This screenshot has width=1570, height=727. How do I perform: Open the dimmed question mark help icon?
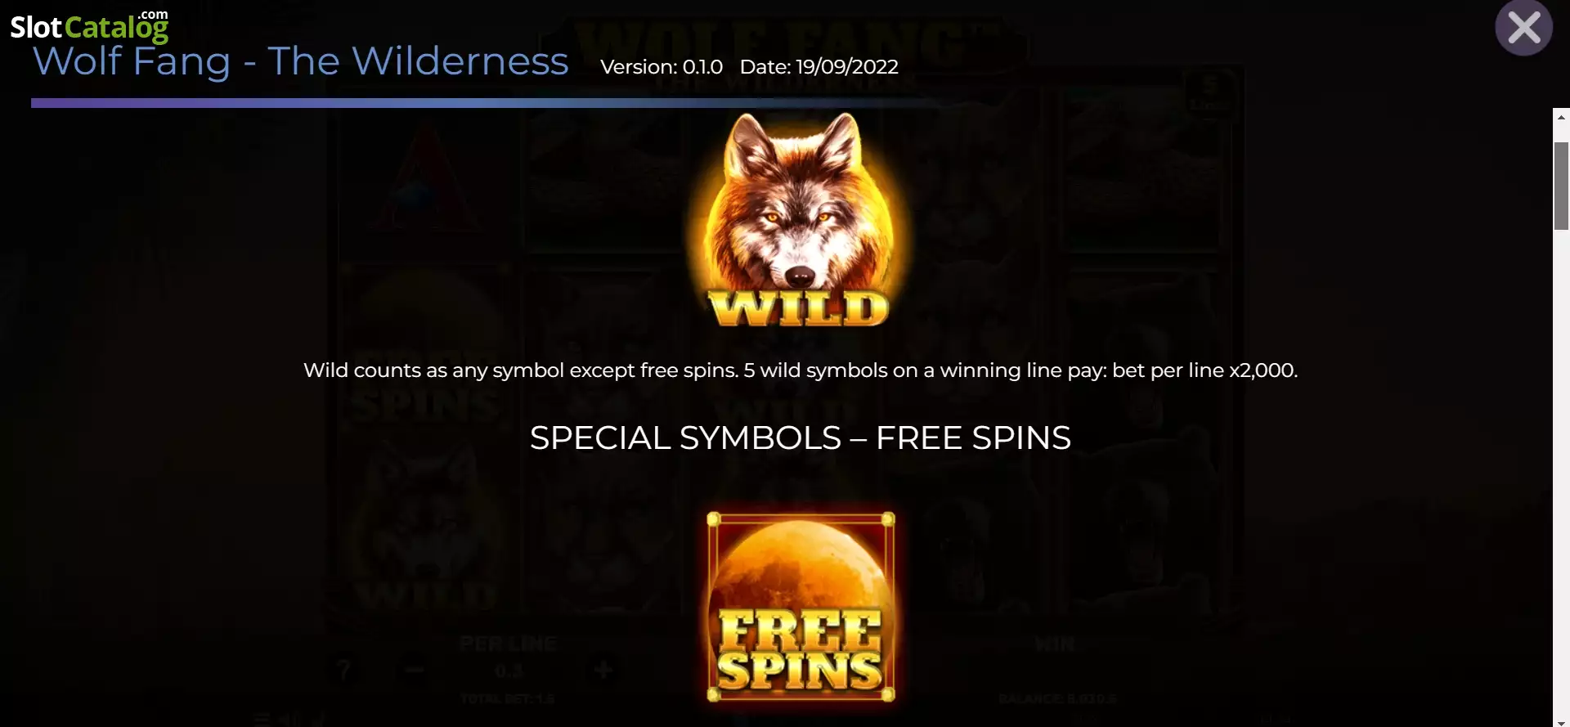coord(344,671)
